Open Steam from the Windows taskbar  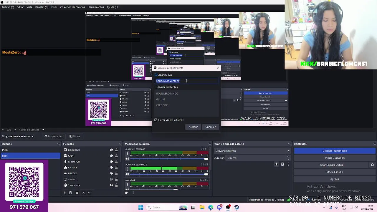point(237,207)
